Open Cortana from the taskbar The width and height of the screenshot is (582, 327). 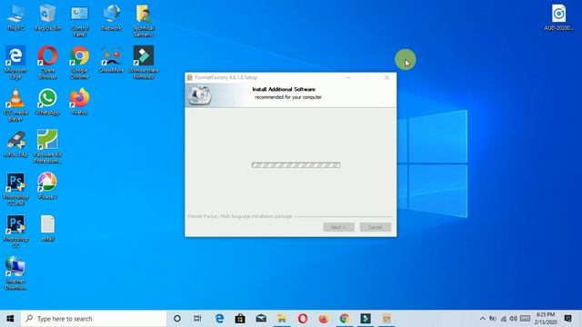coord(177,319)
